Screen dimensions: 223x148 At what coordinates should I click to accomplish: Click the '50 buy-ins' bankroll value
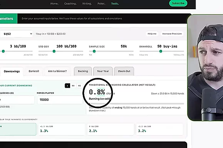click(x=167, y=46)
